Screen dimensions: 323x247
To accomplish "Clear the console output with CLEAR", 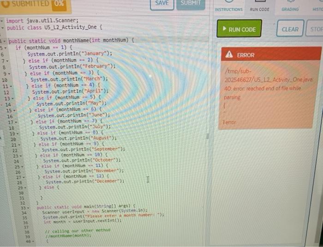I will point(290,29).
